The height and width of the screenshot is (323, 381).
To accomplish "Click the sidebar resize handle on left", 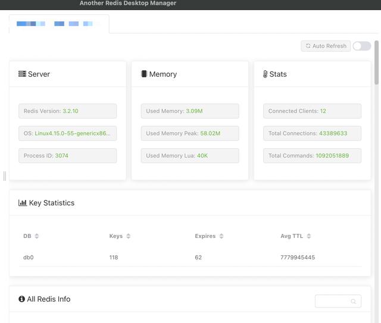I will (x=5, y=176).
